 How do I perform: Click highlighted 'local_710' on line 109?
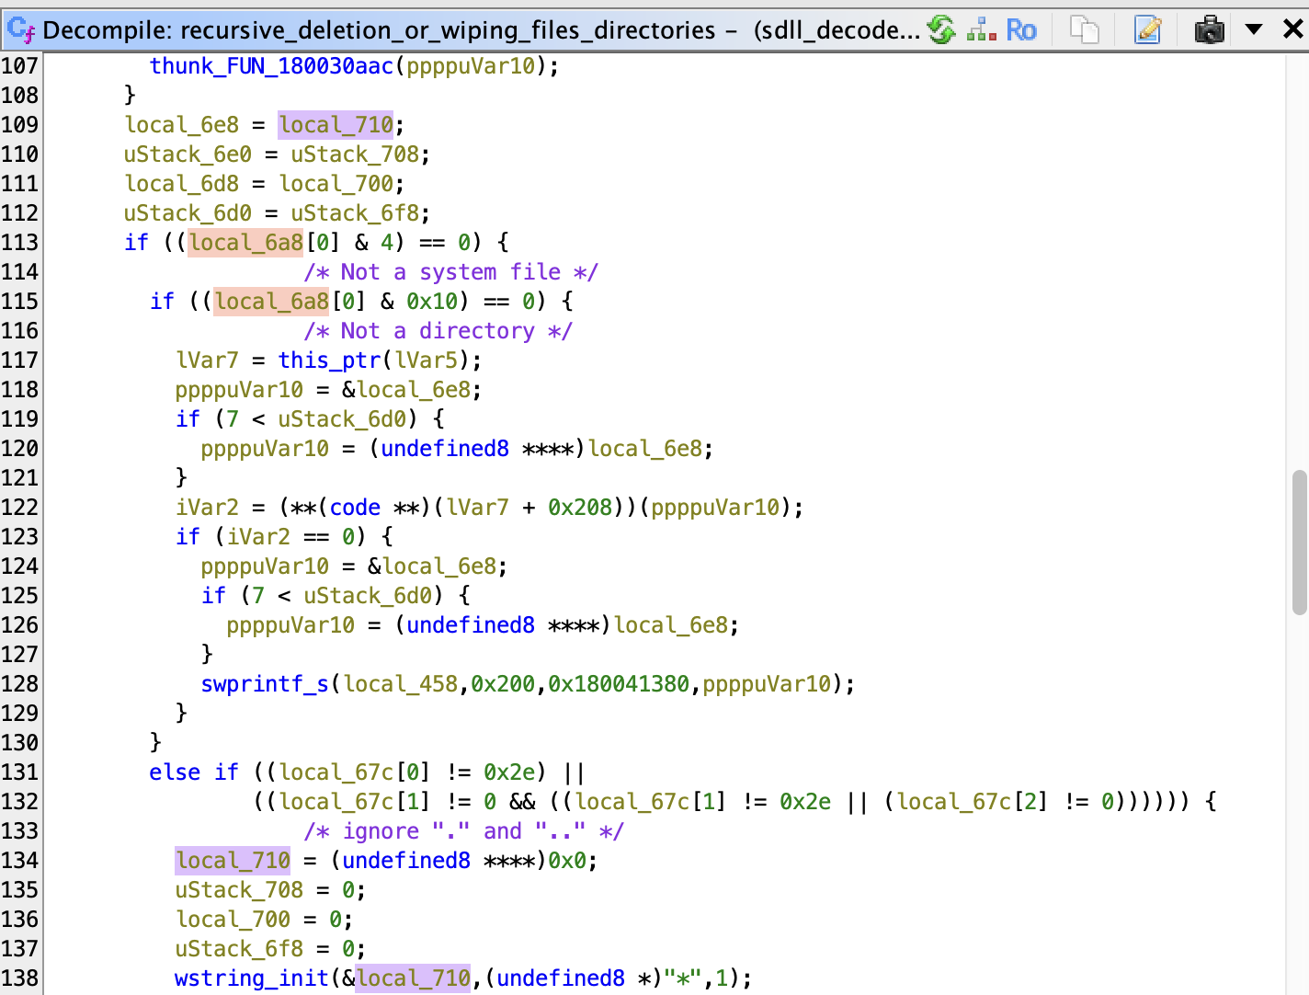click(336, 125)
